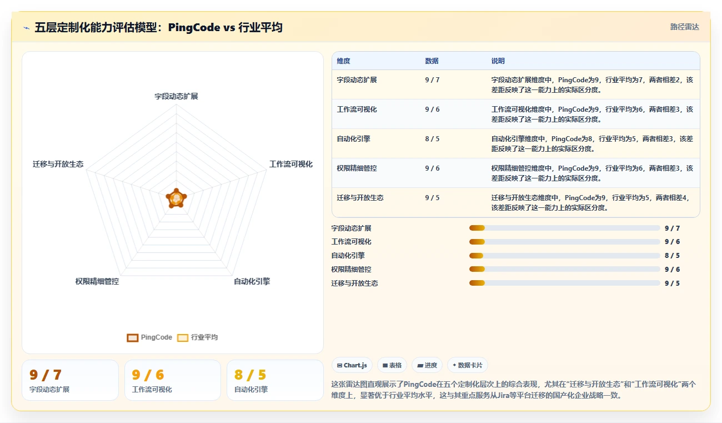Click the 表格 tag icon
Viewport: 722px width, 423px height.
[x=385, y=366]
